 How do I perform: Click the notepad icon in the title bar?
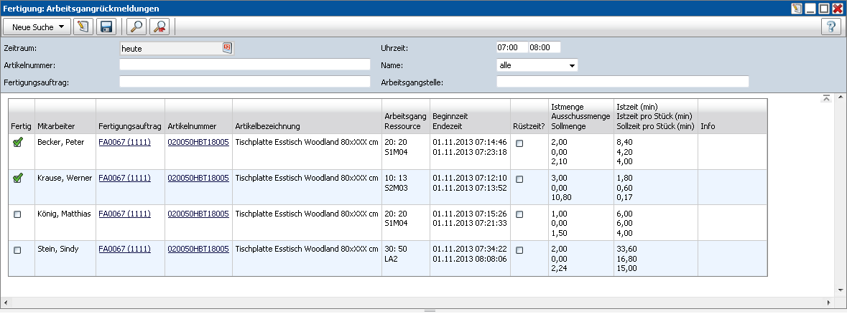(x=797, y=8)
